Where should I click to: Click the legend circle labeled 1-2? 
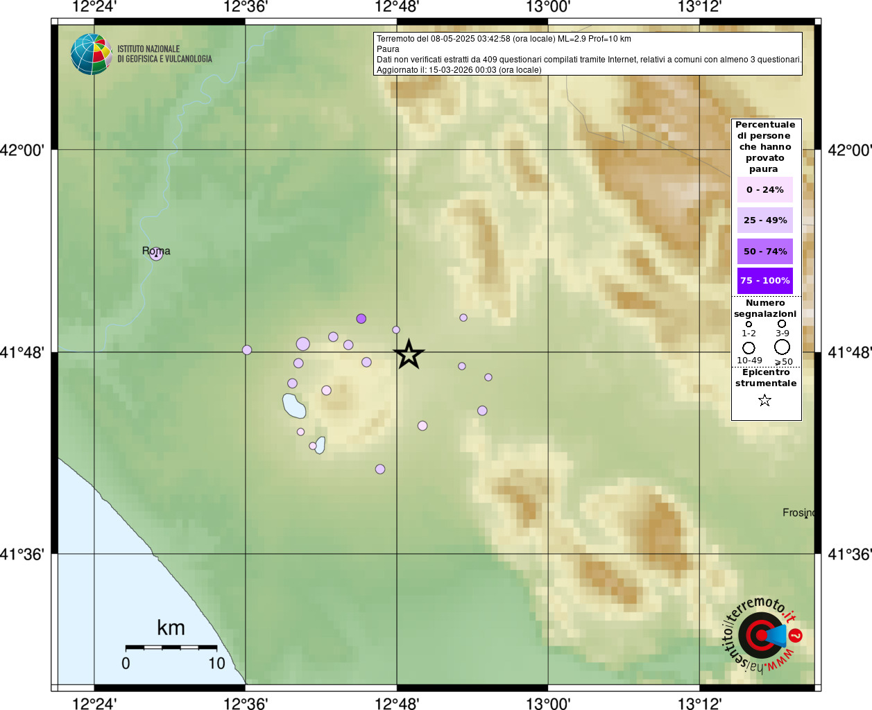(x=749, y=324)
